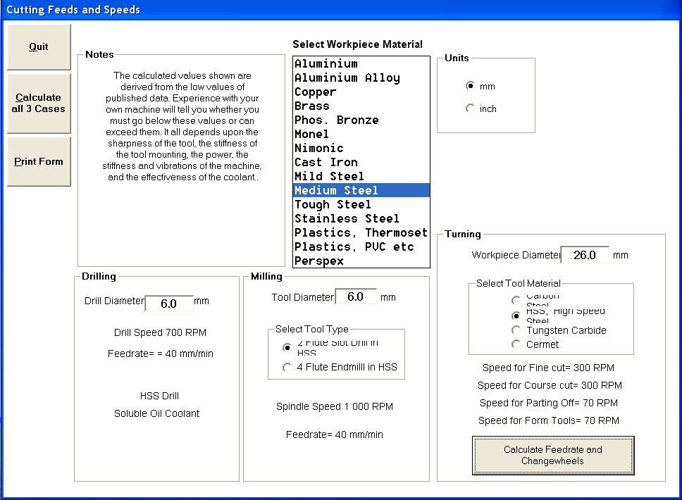Click the highlighted Medium Steel entry
The height and width of the screenshot is (500, 682).
click(361, 190)
